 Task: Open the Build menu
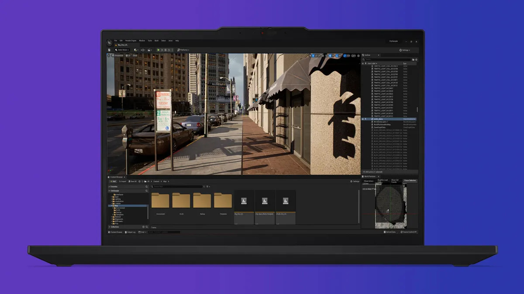(x=156, y=41)
